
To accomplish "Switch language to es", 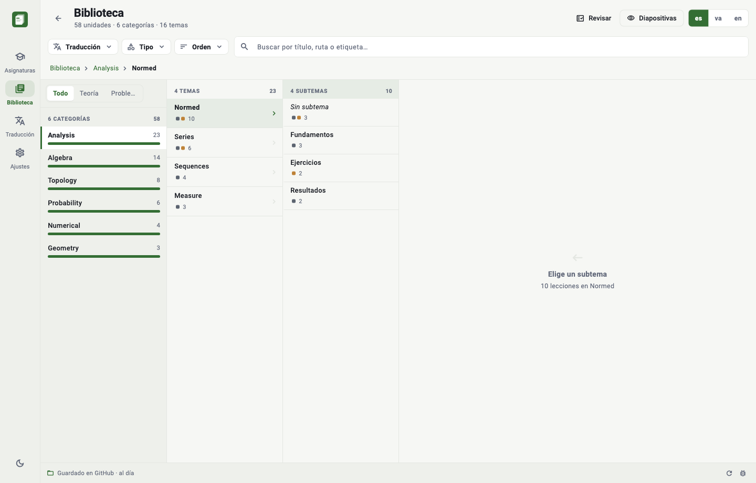I will [698, 18].
